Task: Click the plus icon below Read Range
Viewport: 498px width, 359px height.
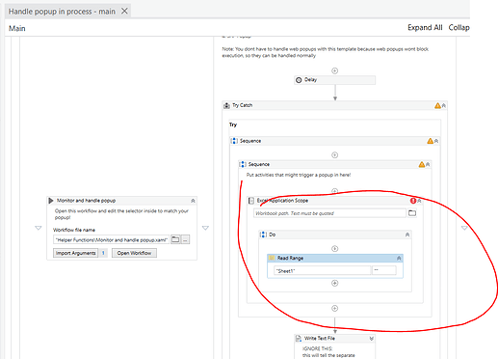Action: [x=334, y=283]
